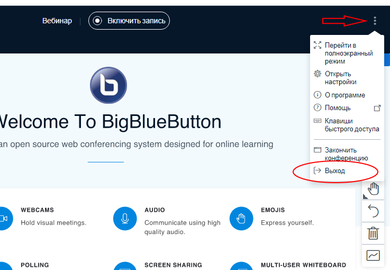The width and height of the screenshot is (390, 270).
Task: Click the settings gear icon in menu
Action: (318, 74)
